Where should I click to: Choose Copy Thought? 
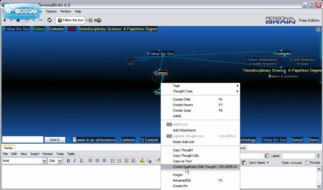point(200,150)
